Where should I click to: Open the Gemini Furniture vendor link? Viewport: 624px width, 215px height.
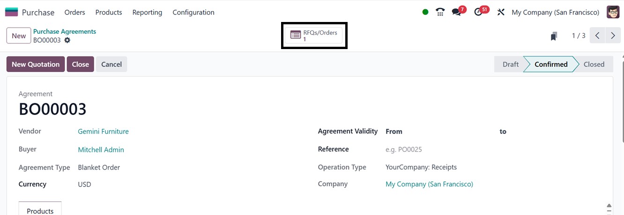[x=103, y=131]
